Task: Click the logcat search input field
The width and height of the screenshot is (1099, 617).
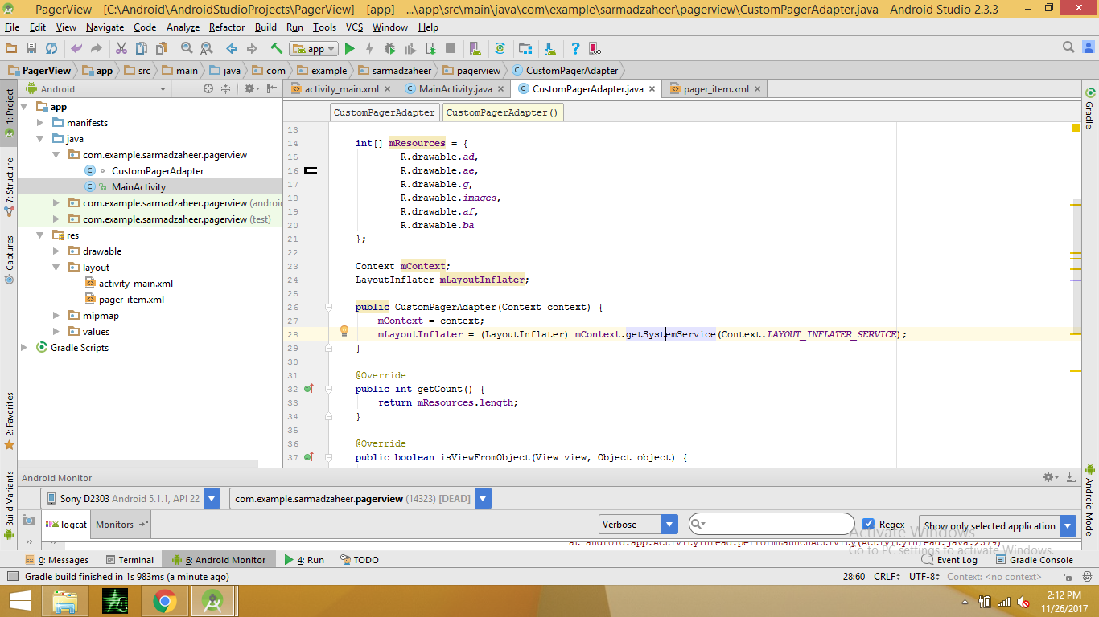Action: 772,524
